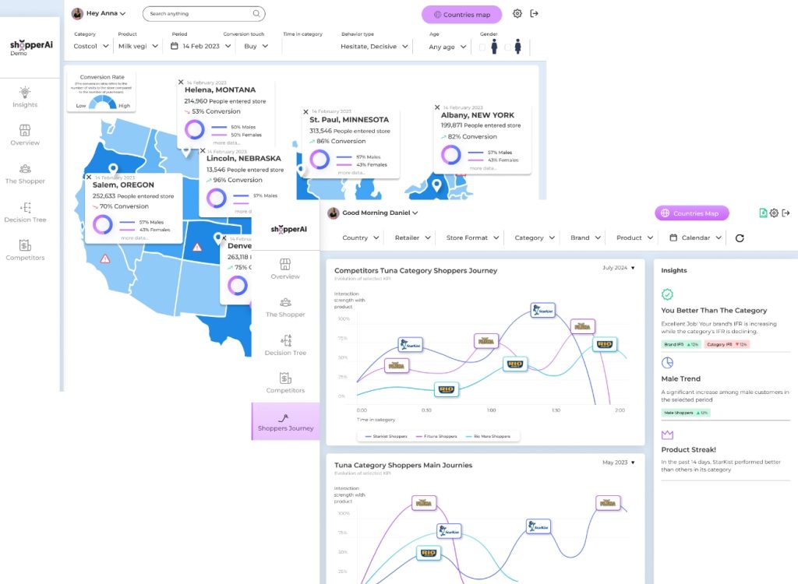Click the Product Streak crown icon
The image size is (798, 584).
(667, 434)
